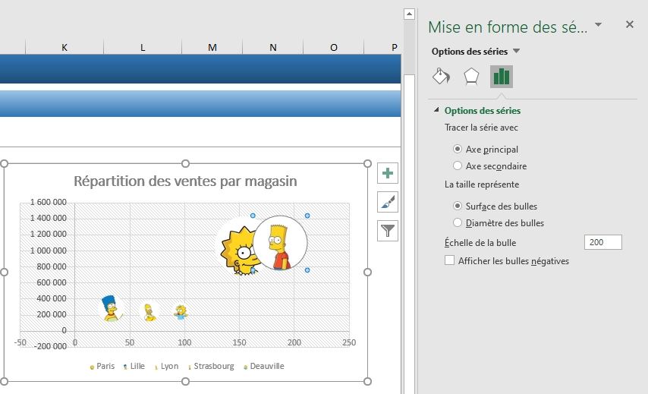
Task: Select the Axe secondaire radio button
Action: (x=457, y=165)
